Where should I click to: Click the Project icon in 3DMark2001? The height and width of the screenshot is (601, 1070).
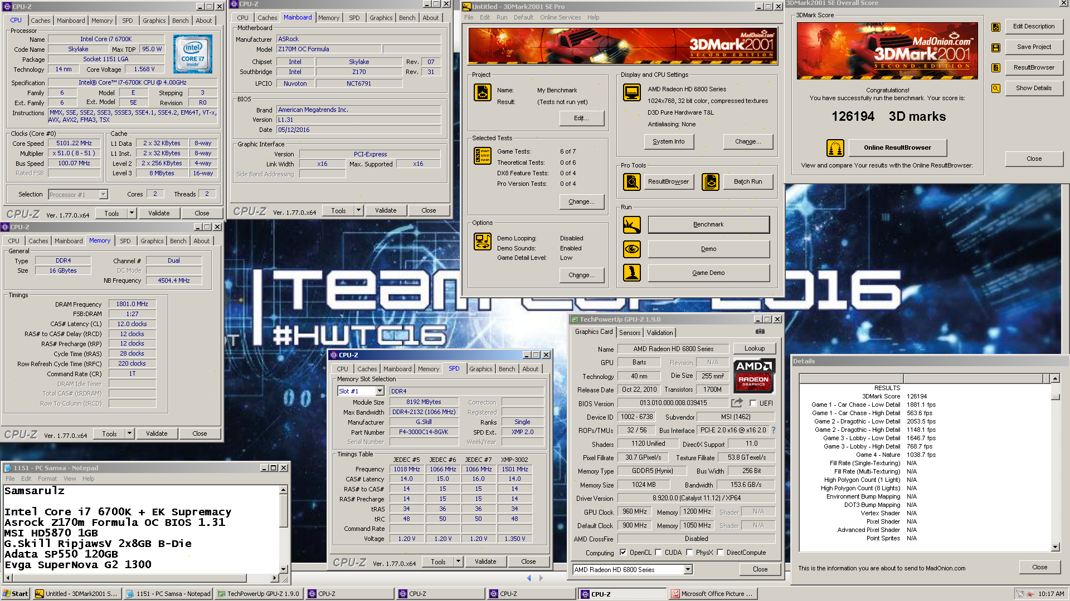point(482,92)
